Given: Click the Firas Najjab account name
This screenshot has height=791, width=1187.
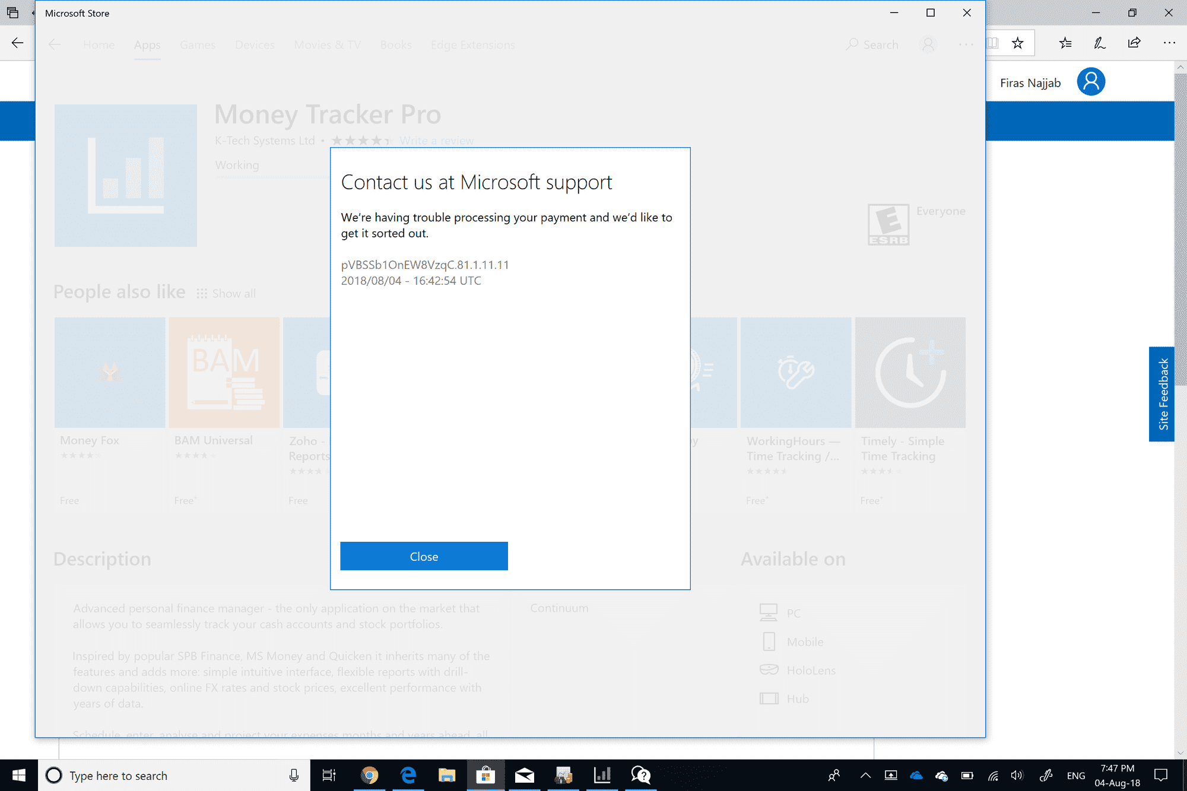Looking at the screenshot, I should pos(1030,83).
